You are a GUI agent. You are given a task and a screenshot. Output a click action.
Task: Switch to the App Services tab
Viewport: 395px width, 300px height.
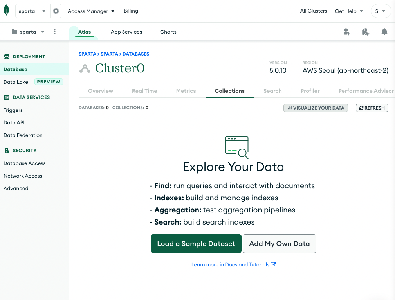pos(126,32)
